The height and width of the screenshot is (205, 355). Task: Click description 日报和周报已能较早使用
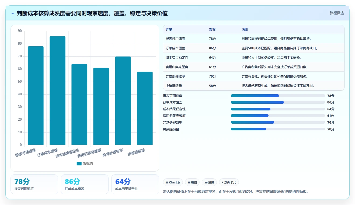point(276,39)
